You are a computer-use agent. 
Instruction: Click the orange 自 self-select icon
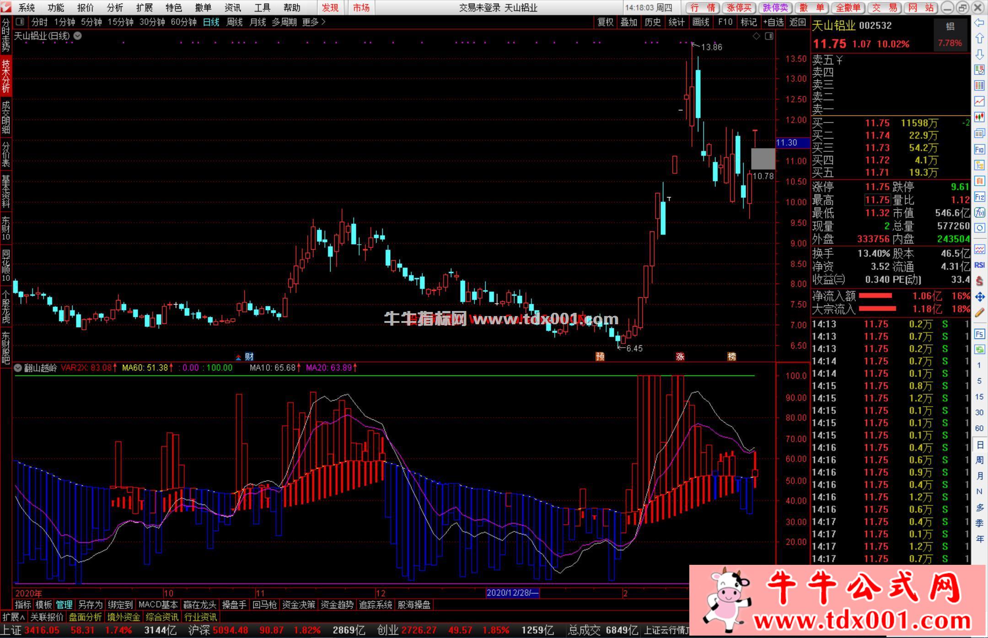[979, 181]
